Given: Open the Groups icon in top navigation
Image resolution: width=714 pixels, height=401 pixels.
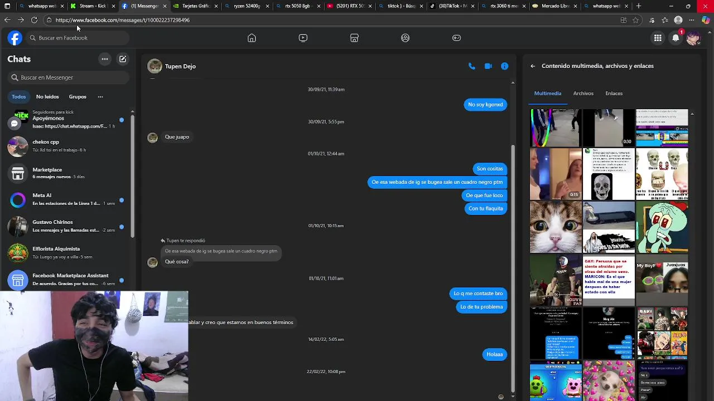Looking at the screenshot, I should pyautogui.click(x=406, y=38).
